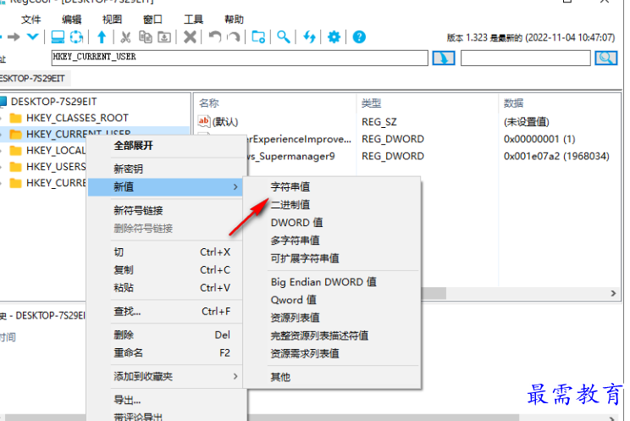Click the HKEY_CURRENT_USER address field
The width and height of the screenshot is (630, 421).
click(240, 58)
